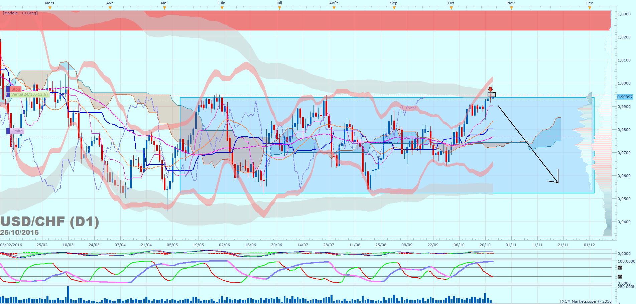Click the orange triangle marker under Juin
Screen dimensions: 636x304
[222, 8]
